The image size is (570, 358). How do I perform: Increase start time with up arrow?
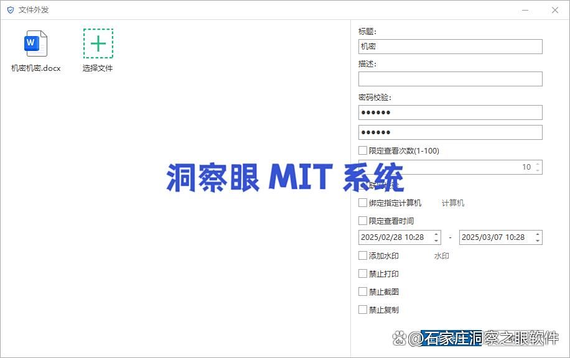pyautogui.click(x=437, y=234)
